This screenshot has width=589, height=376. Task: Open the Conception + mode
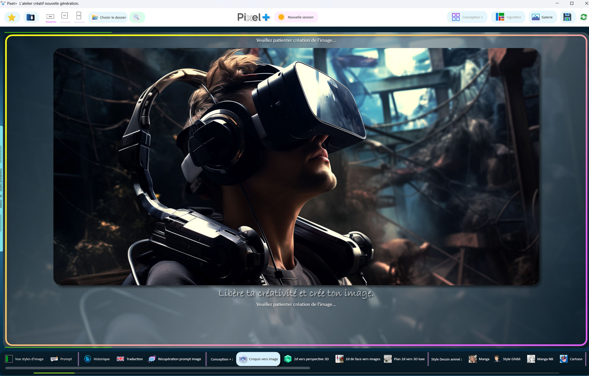467,17
